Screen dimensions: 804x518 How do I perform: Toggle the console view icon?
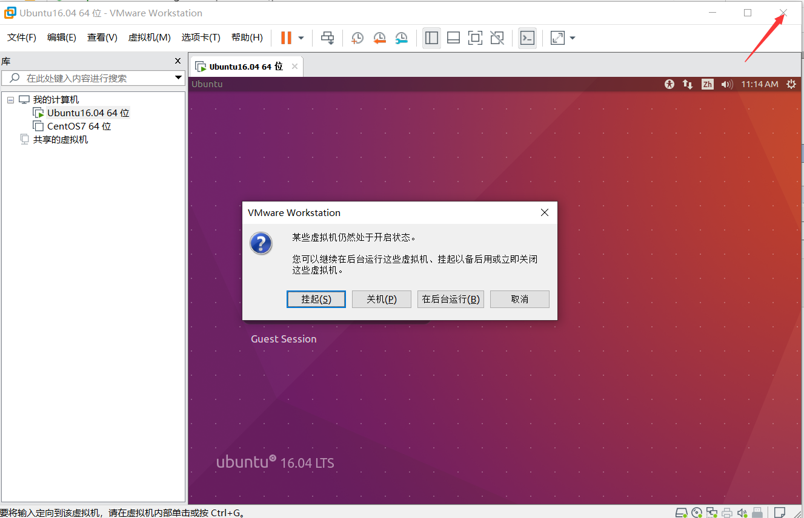coord(528,38)
